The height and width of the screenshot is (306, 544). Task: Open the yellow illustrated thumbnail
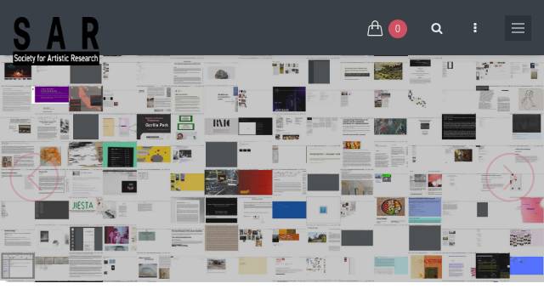coord(154,155)
